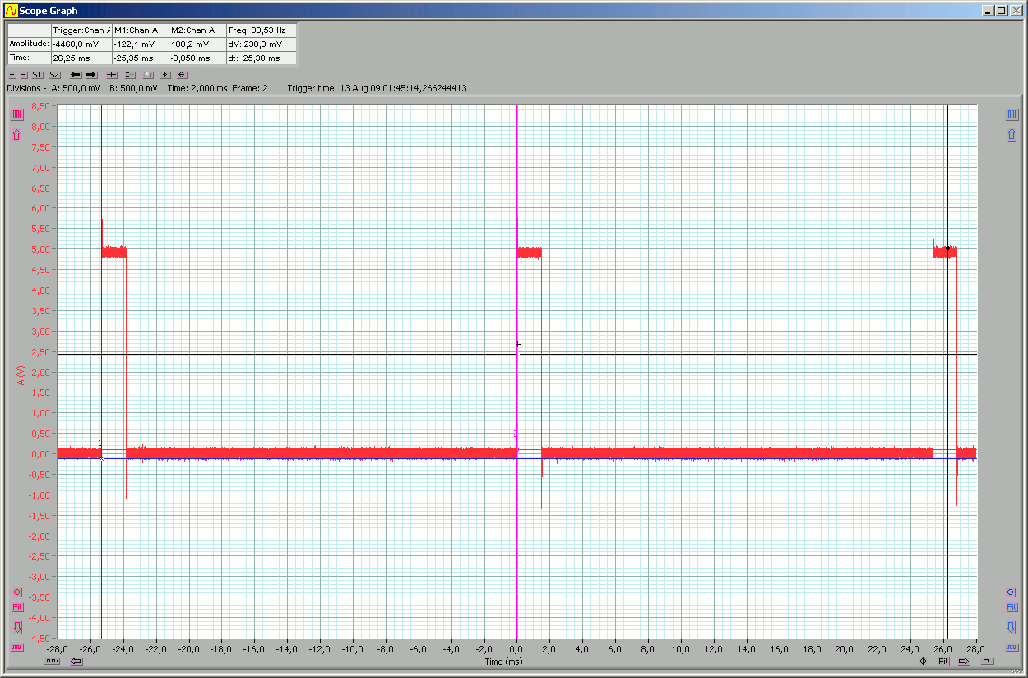Image resolution: width=1028 pixels, height=678 pixels.
Task: Click the blue up-arrow channel B icon
Action: [x=1012, y=136]
